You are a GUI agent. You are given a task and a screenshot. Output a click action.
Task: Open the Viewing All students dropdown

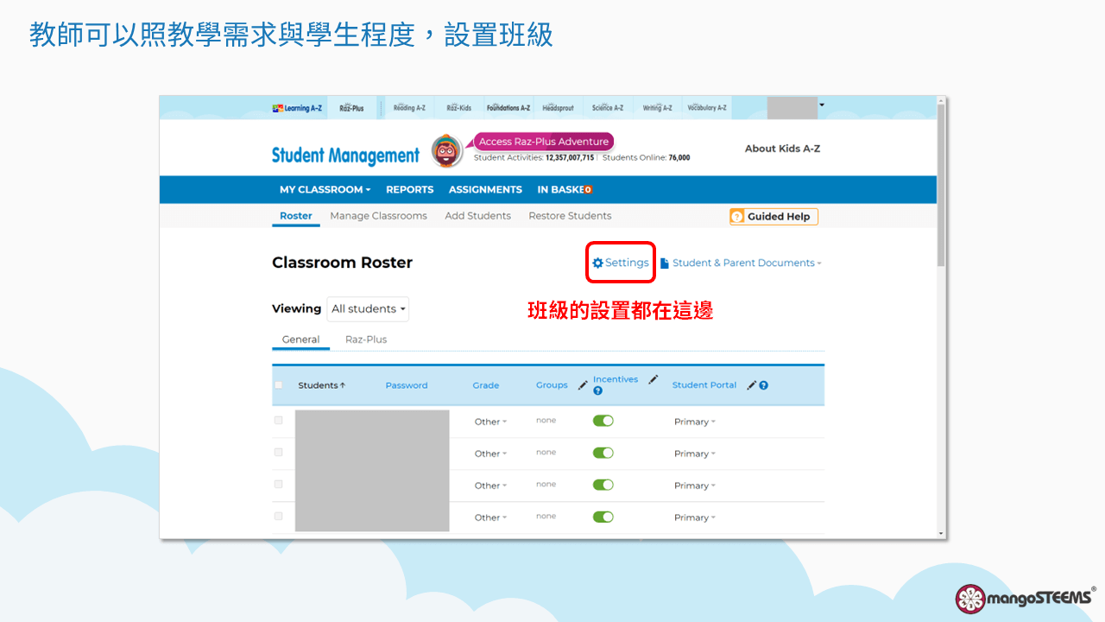tap(369, 309)
